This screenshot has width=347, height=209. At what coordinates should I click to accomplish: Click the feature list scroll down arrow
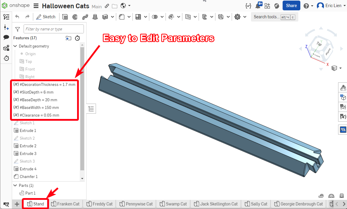tap(82, 179)
